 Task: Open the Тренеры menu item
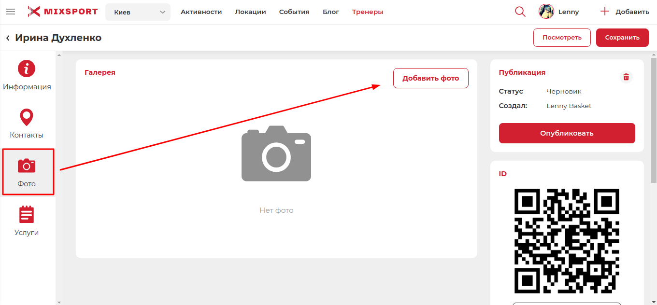pyautogui.click(x=368, y=12)
